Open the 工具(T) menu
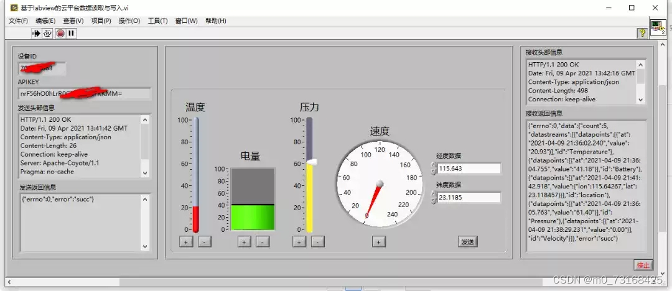The height and width of the screenshot is (291, 672). pos(157,21)
